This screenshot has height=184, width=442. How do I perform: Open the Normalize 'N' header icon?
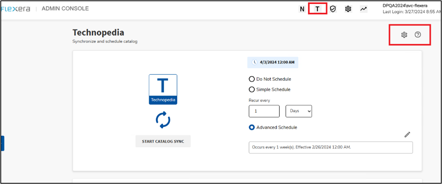pos(302,9)
